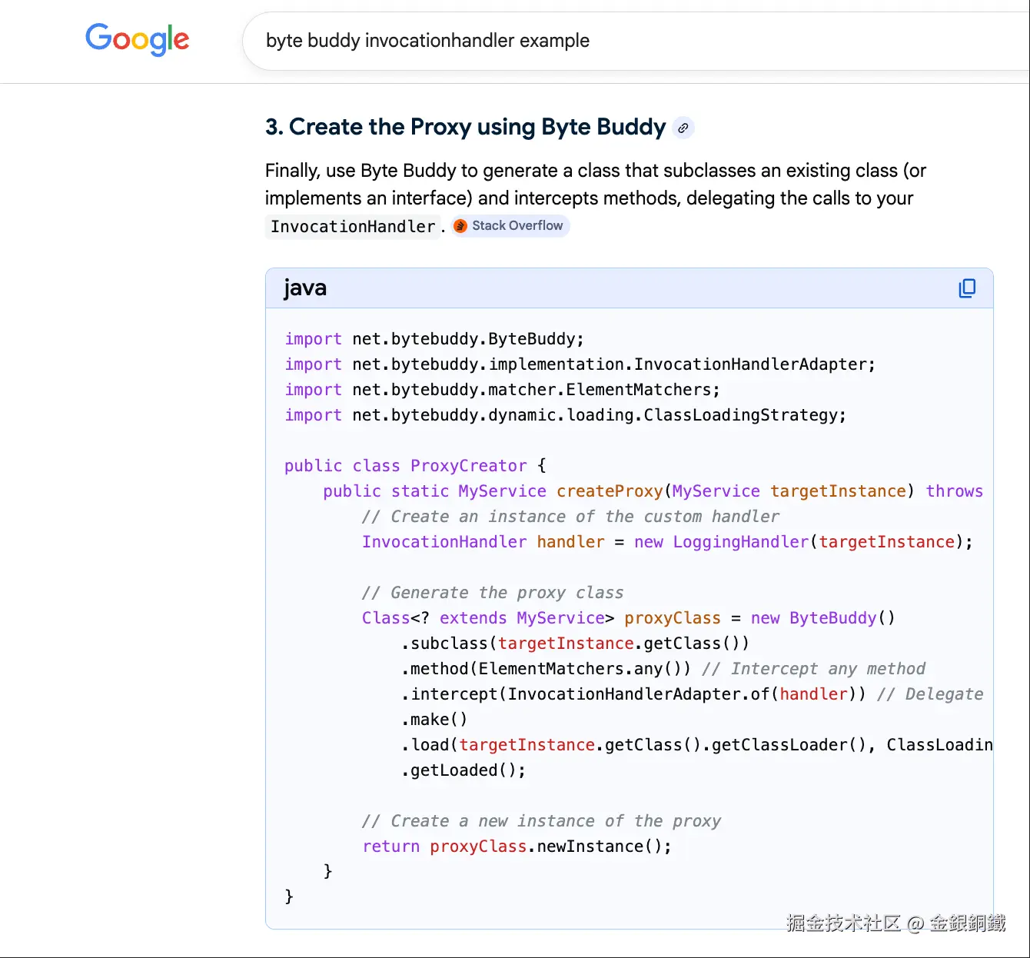Copy the java code block
The height and width of the screenshot is (958, 1030).
coord(967,288)
